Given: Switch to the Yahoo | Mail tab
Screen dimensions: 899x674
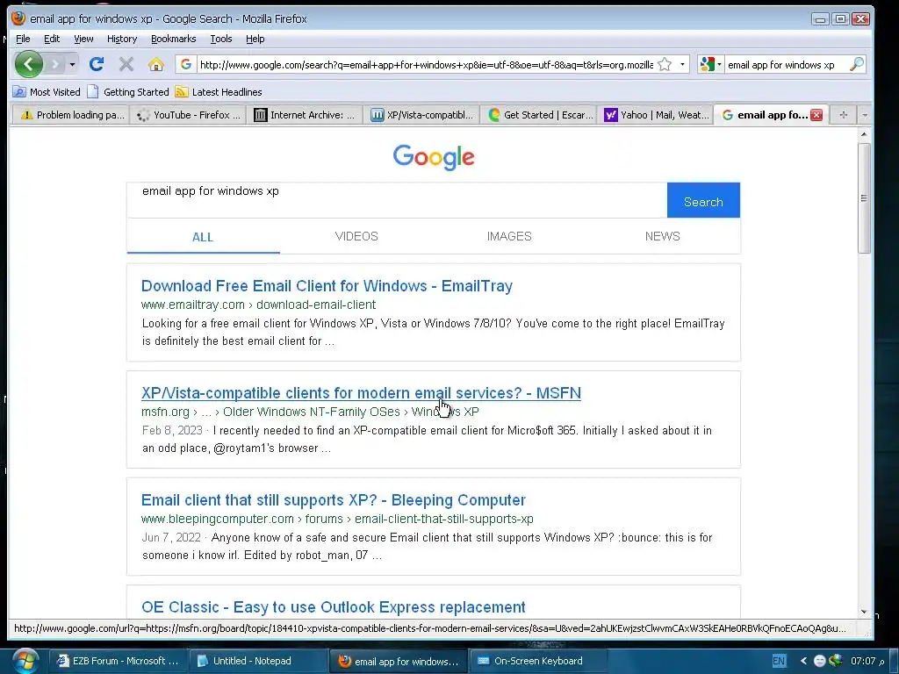Looking at the screenshot, I should click(x=655, y=115).
